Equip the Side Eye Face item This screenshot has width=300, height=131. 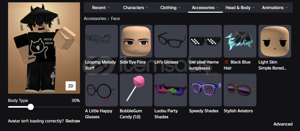click(136, 41)
